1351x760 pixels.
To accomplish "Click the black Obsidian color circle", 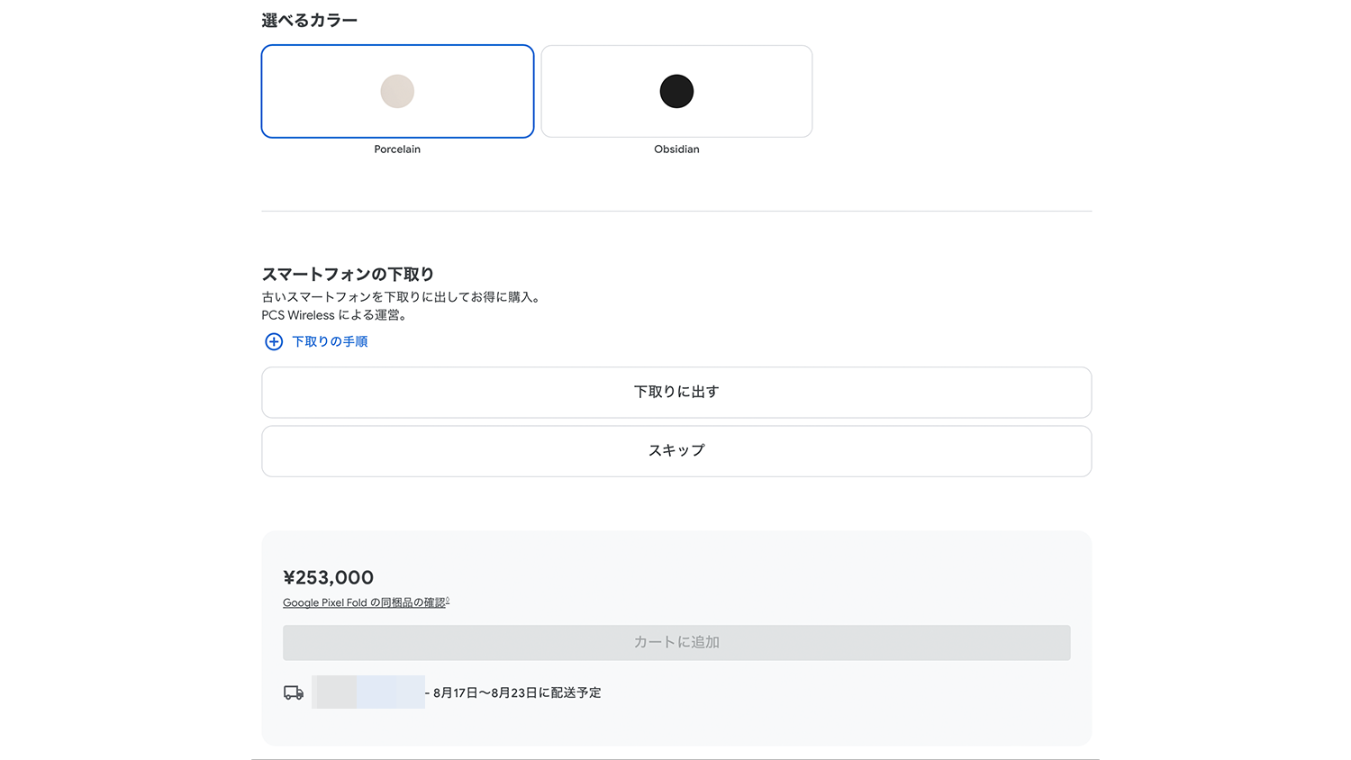I will click(x=676, y=91).
